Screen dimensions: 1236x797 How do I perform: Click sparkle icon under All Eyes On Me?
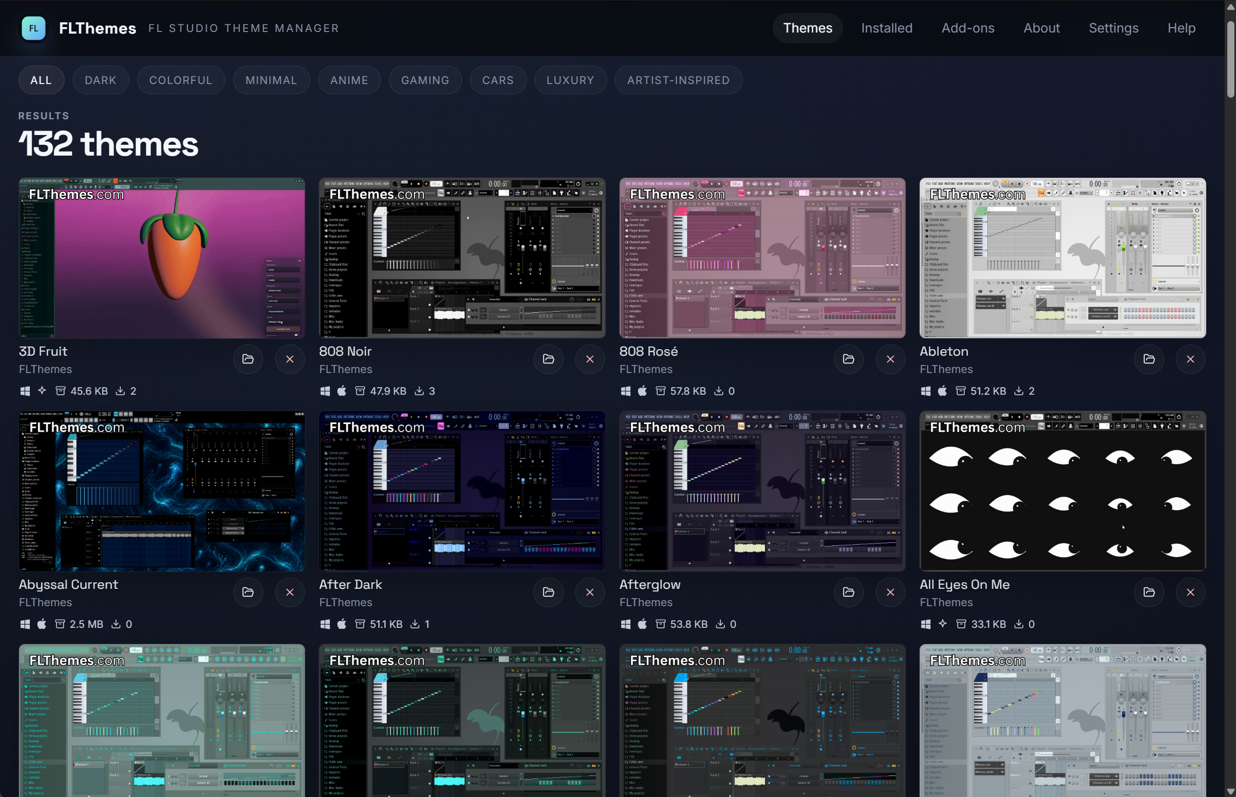pyautogui.click(x=943, y=624)
